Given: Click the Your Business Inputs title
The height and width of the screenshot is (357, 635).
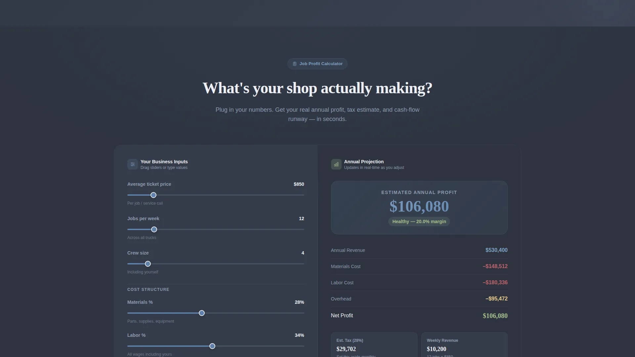Looking at the screenshot, I should (164, 162).
